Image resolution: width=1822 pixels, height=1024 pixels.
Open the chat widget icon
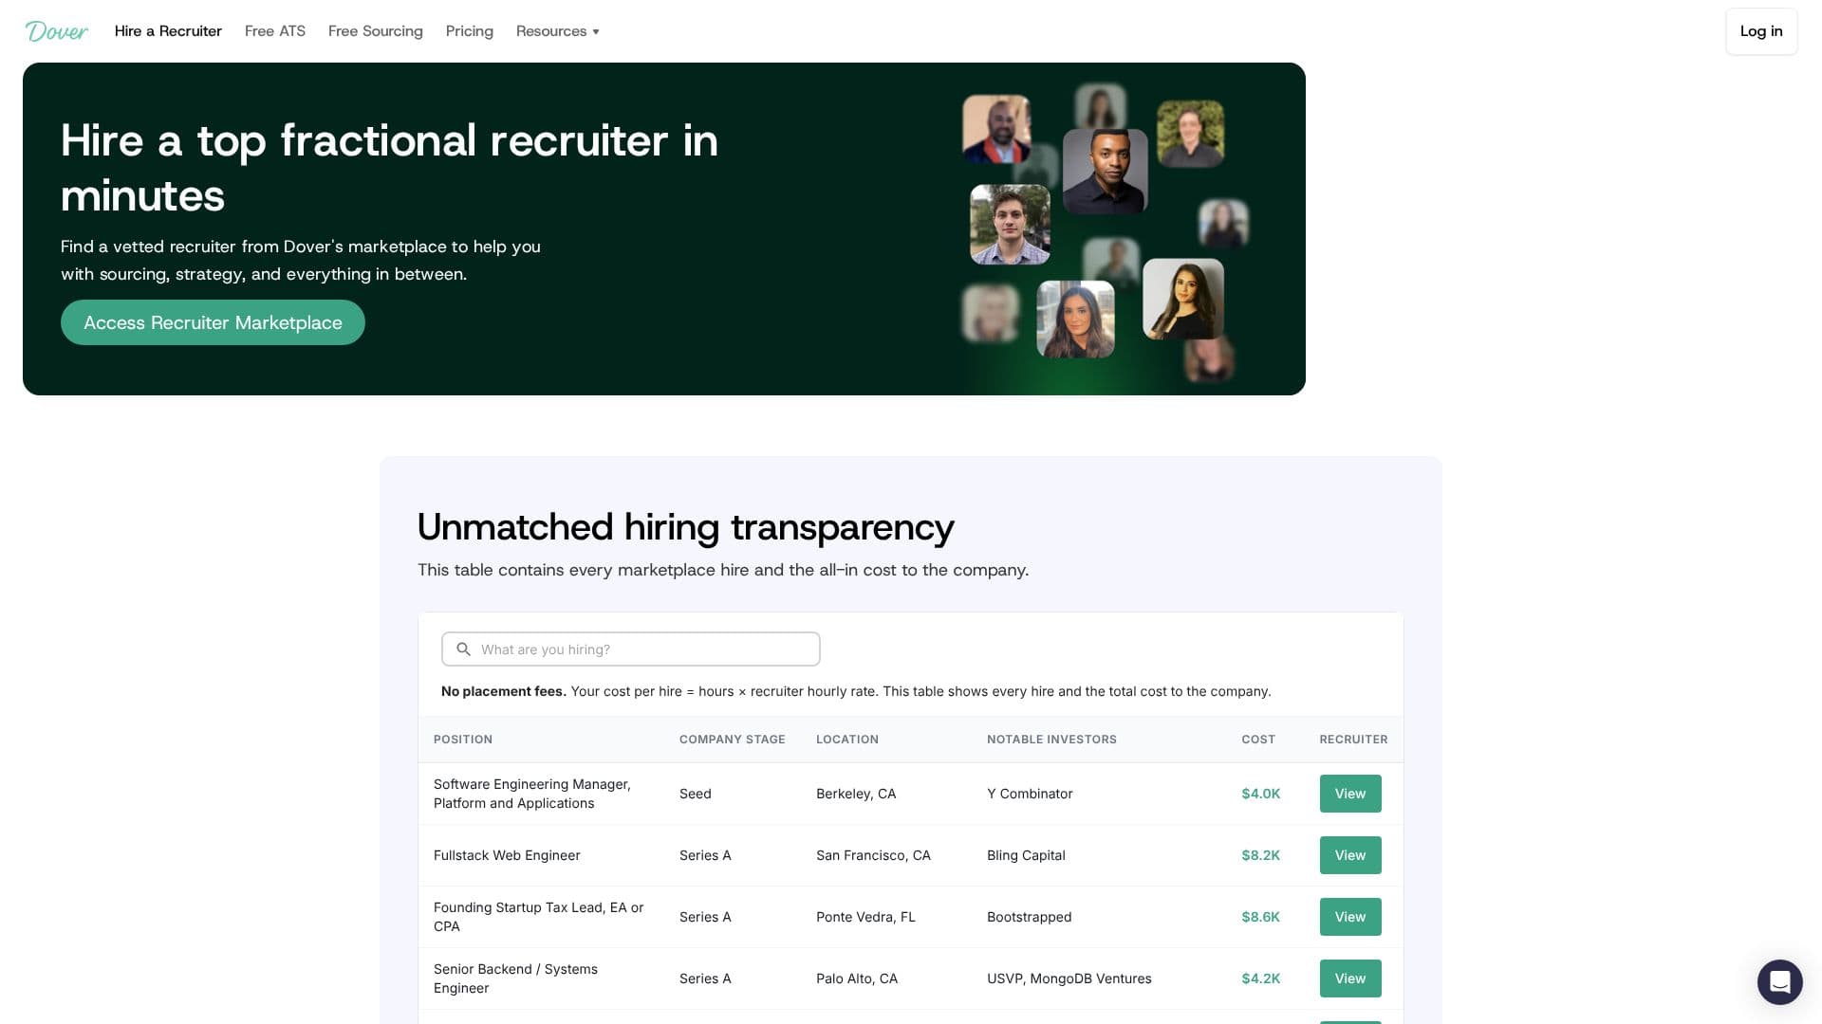point(1779,981)
